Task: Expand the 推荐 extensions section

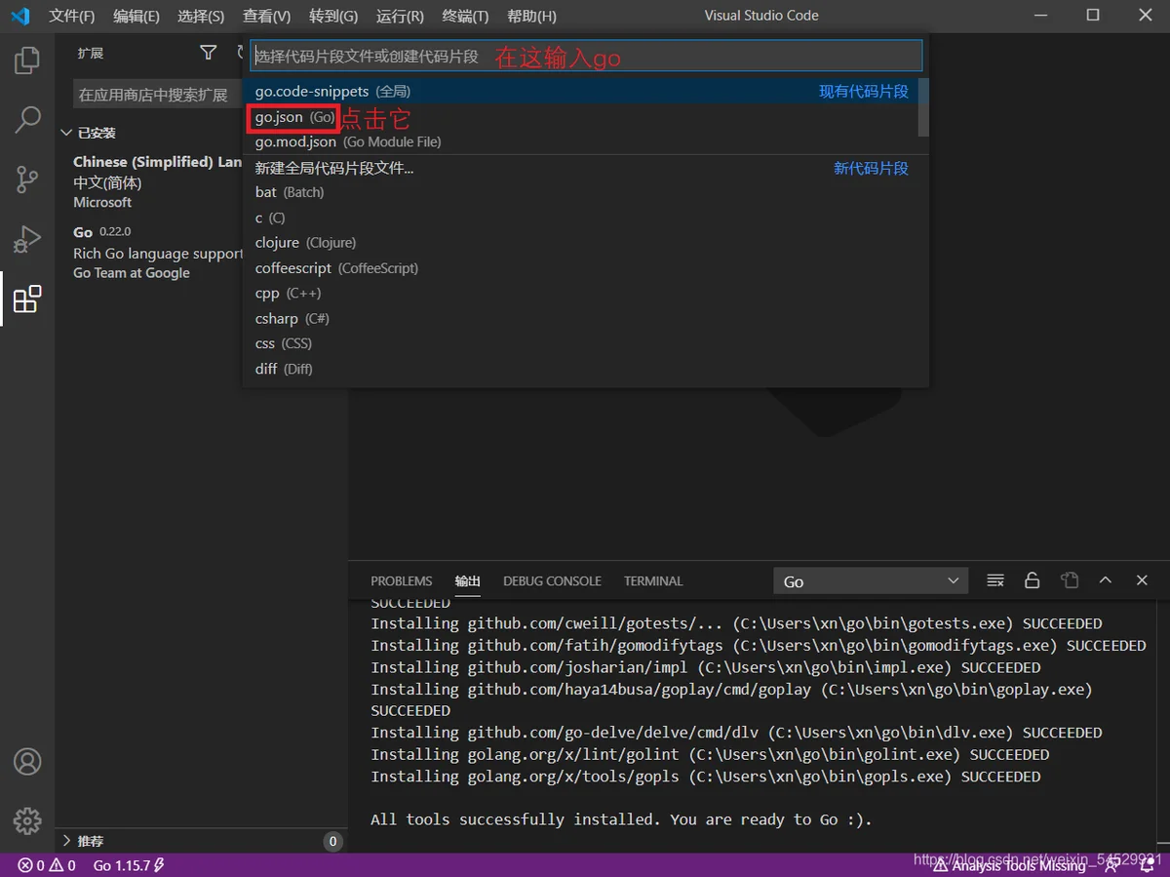Action: click(90, 841)
